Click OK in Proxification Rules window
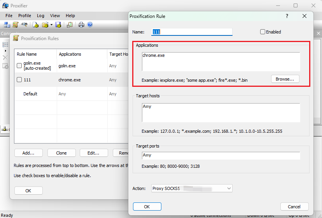This screenshot has height=218, width=322. (28, 191)
